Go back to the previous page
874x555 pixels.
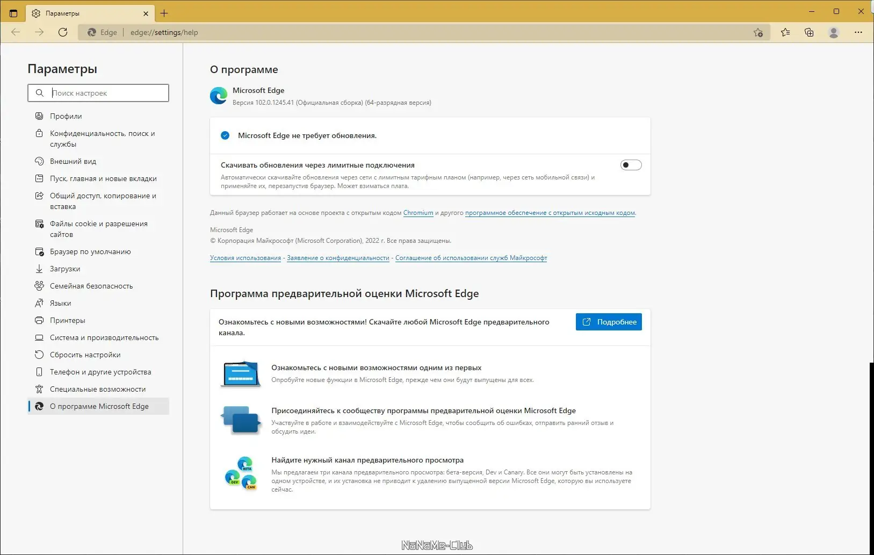(x=16, y=32)
